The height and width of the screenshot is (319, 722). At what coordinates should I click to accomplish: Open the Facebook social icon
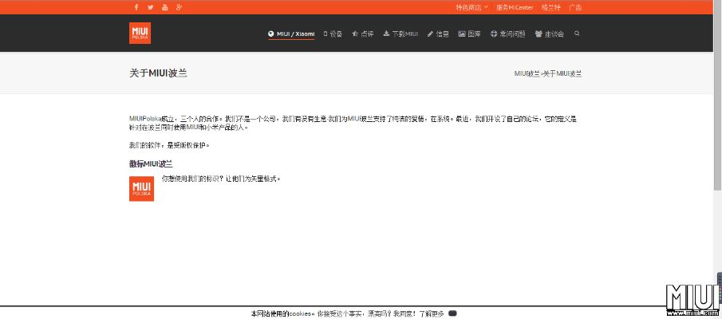(x=136, y=7)
